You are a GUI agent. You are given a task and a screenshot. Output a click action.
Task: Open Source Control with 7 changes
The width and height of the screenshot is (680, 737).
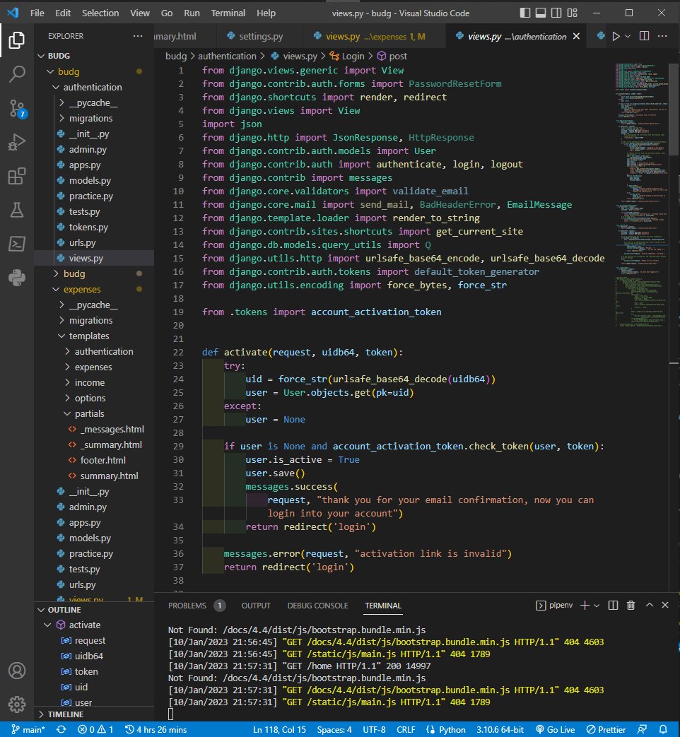coord(17,108)
